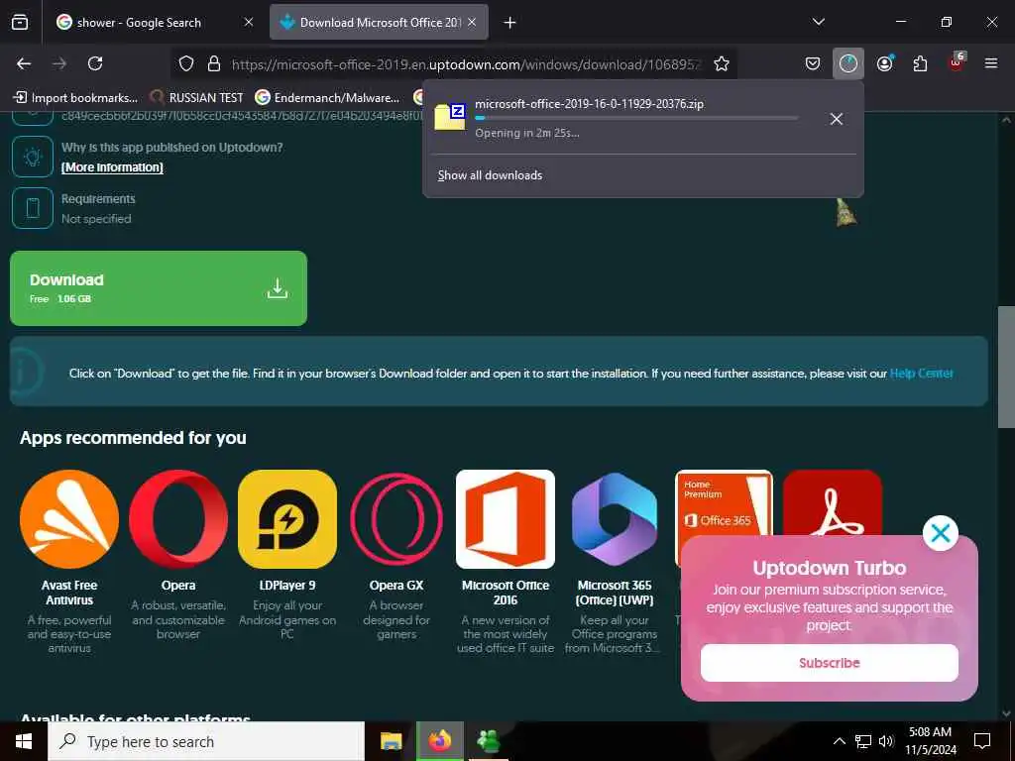Click the Requirements phone icon
The image size is (1015, 761).
[x=33, y=208]
